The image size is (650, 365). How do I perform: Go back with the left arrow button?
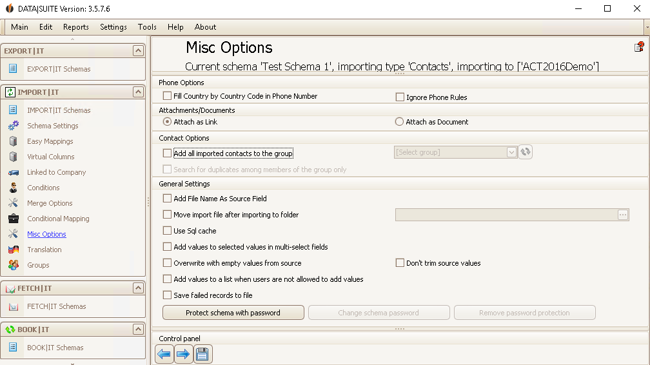coord(164,354)
